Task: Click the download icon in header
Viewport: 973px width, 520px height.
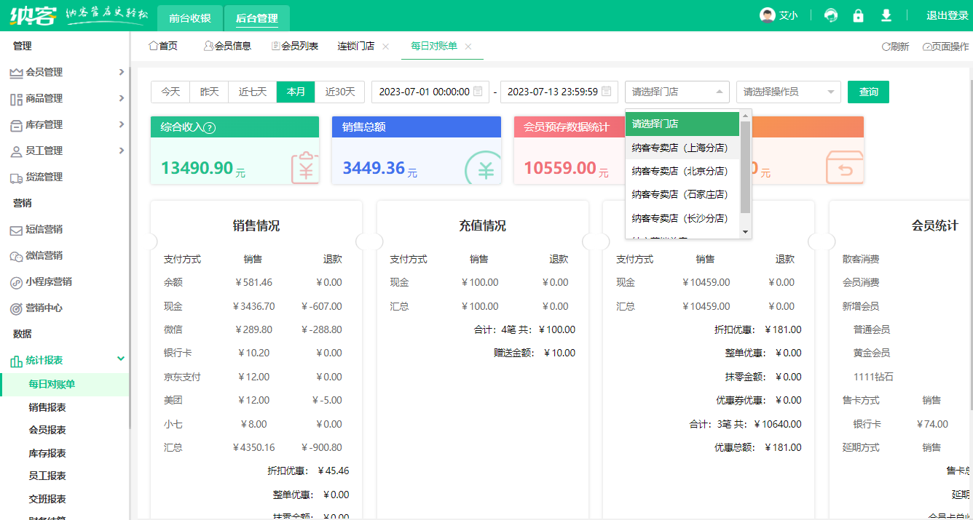Action: pos(886,15)
